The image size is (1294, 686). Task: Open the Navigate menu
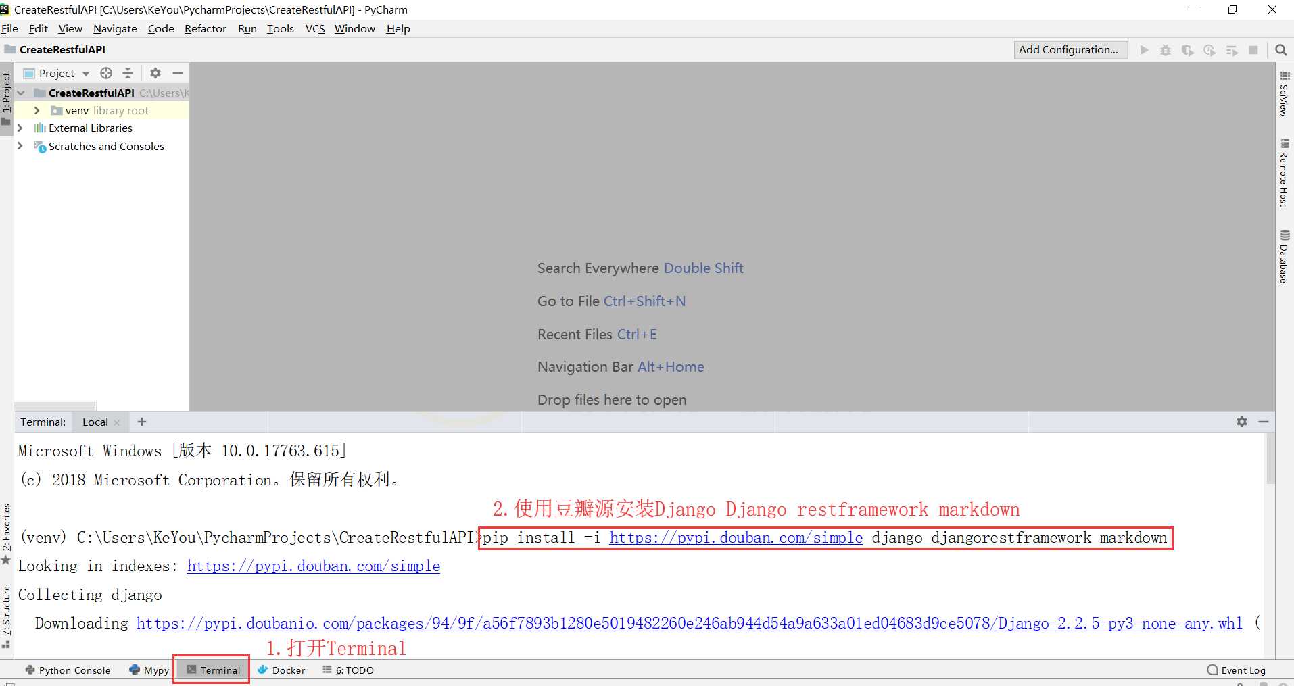point(115,28)
